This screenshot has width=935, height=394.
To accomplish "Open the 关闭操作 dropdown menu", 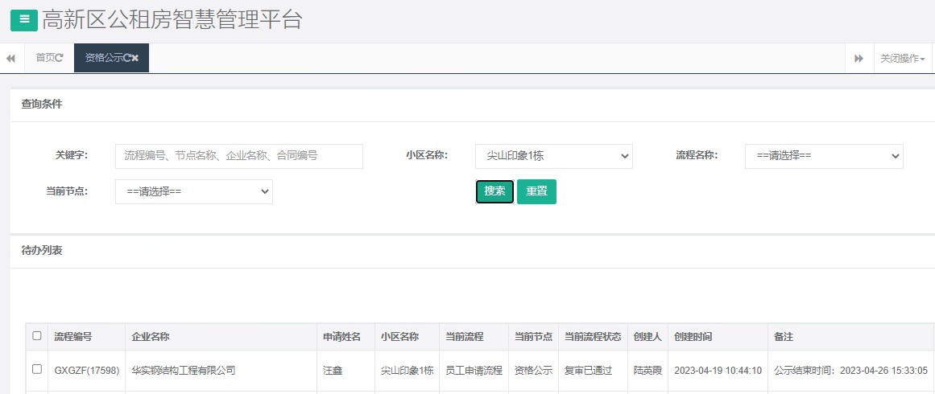I will (903, 59).
